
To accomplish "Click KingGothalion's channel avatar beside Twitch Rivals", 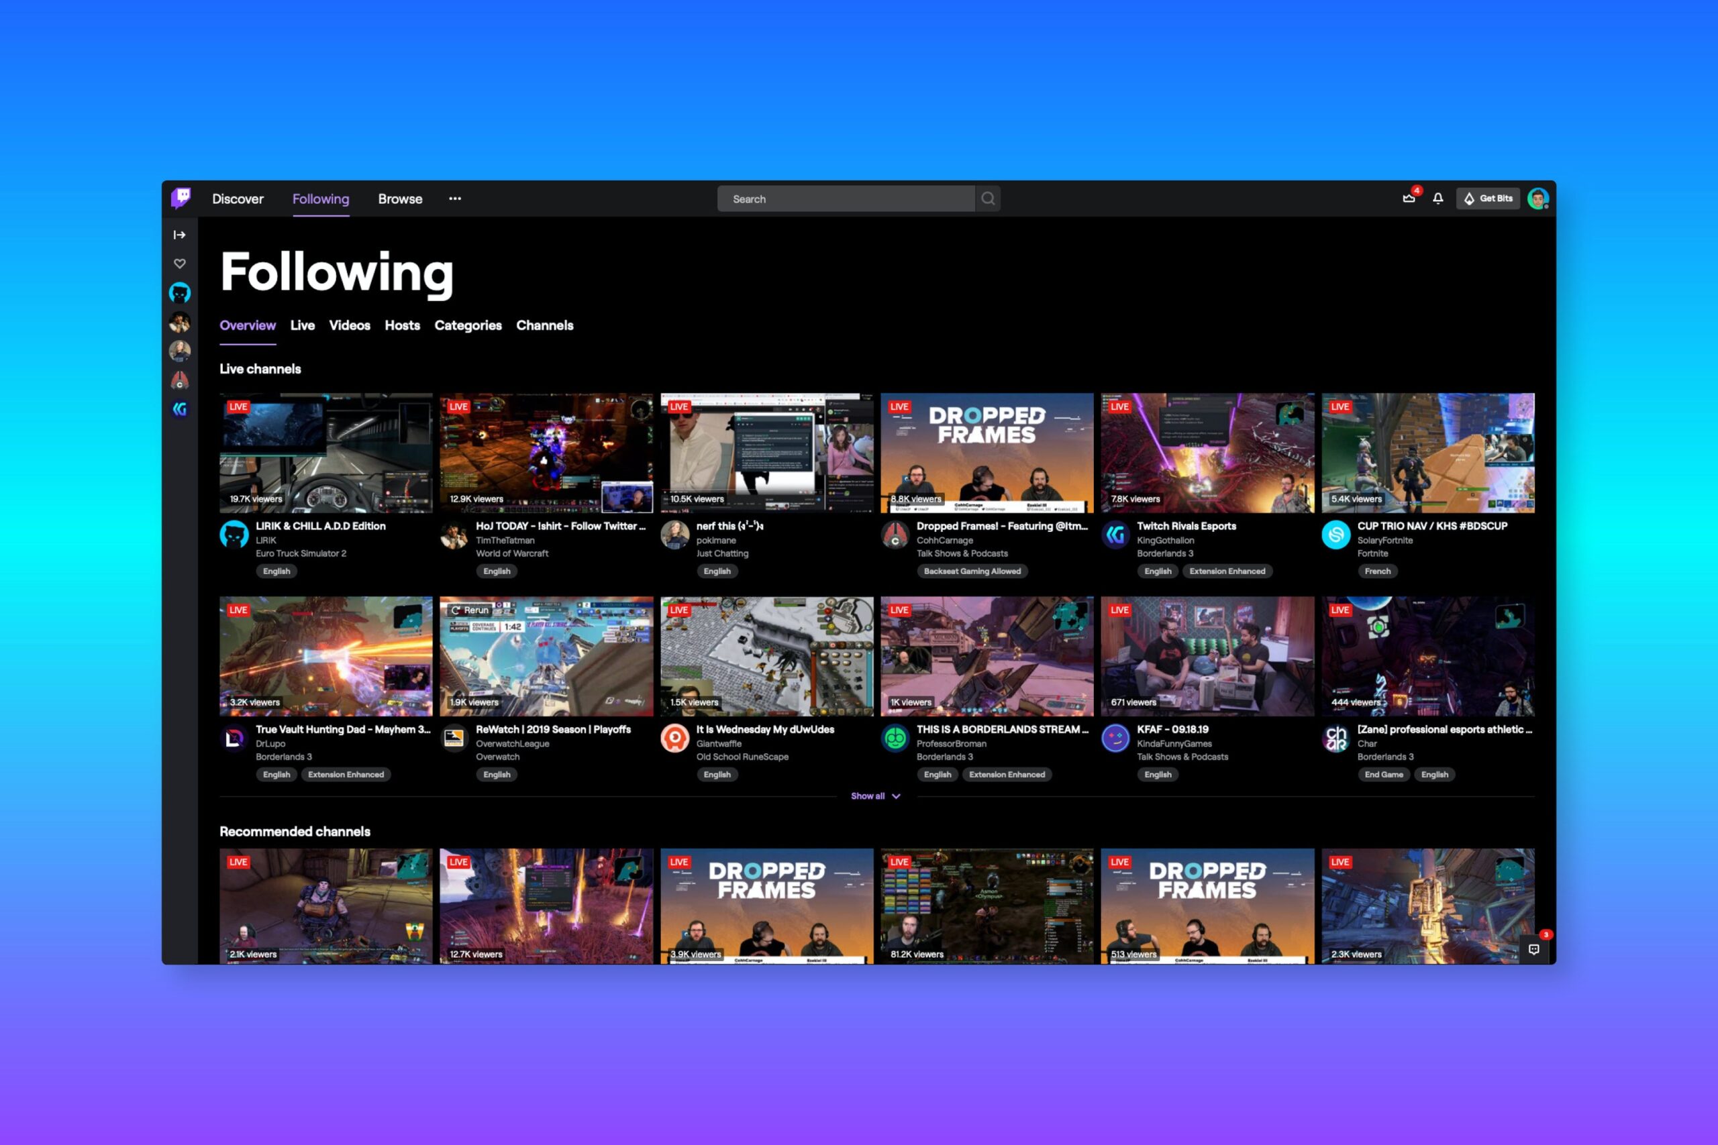I will point(1115,535).
